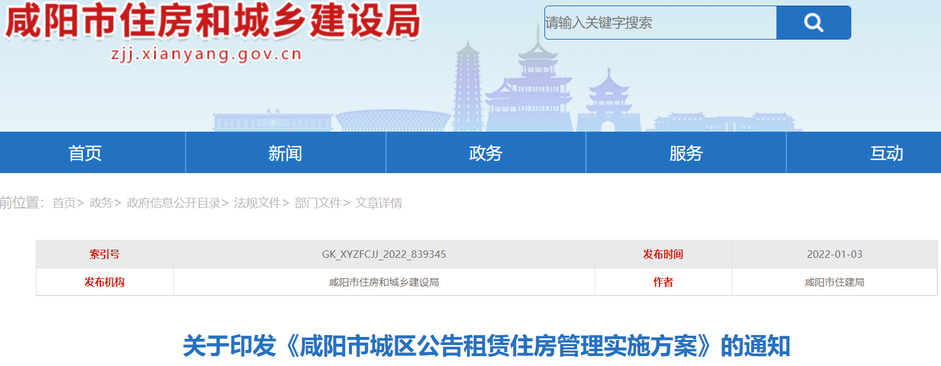Go to the 政务 navigation section
Screen dimensions: 941x366
[486, 153]
